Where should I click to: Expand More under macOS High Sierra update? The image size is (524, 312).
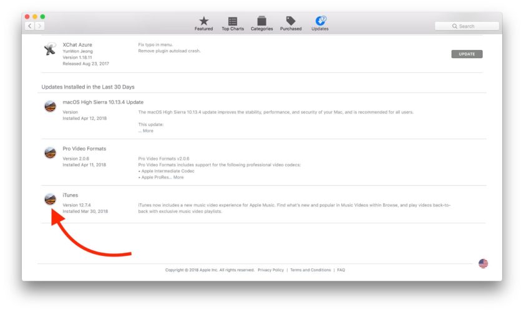(148, 131)
